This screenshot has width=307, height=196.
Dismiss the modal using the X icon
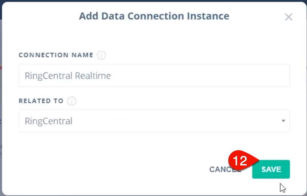point(288,17)
